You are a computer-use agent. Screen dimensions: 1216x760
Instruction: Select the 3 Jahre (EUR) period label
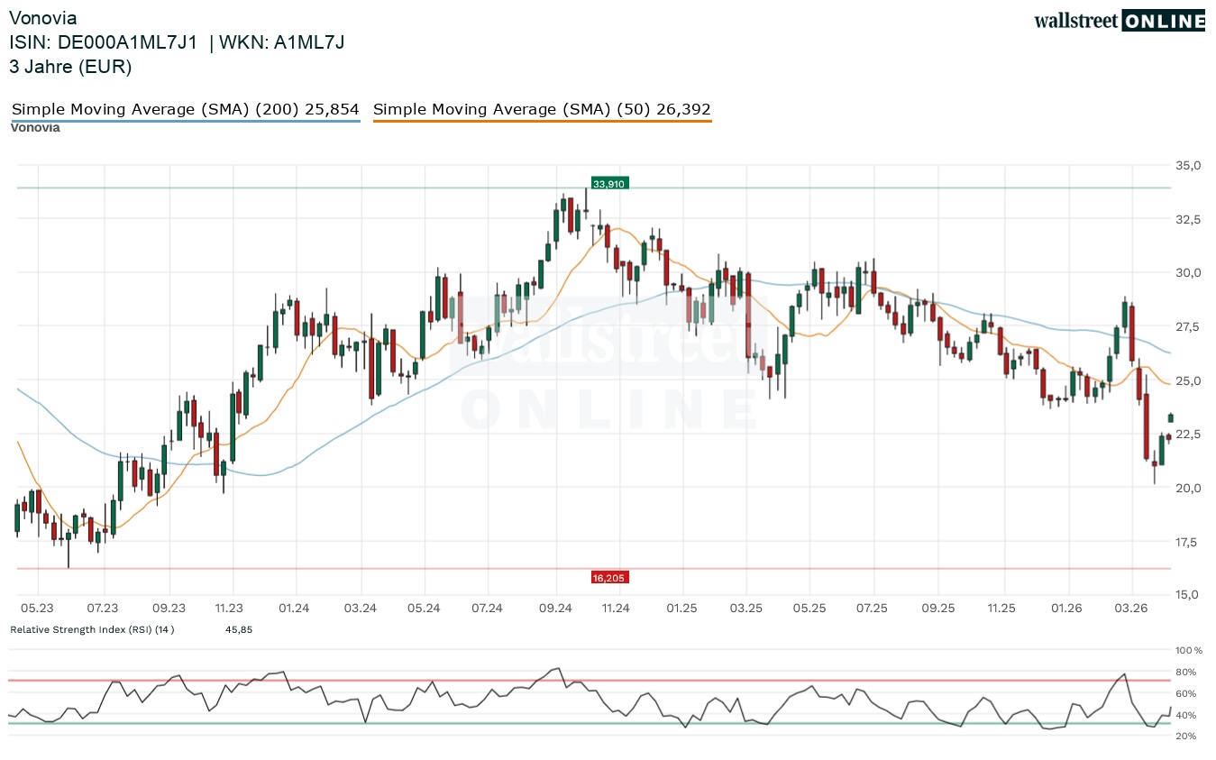(x=70, y=66)
